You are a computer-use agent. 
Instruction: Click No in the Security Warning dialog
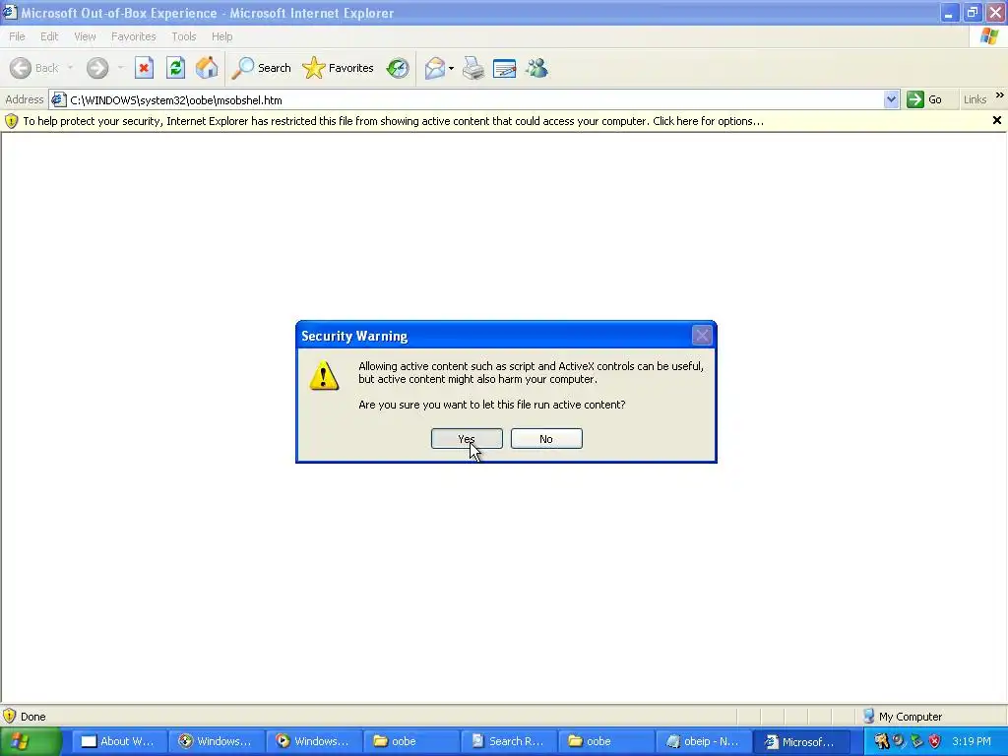pos(546,438)
